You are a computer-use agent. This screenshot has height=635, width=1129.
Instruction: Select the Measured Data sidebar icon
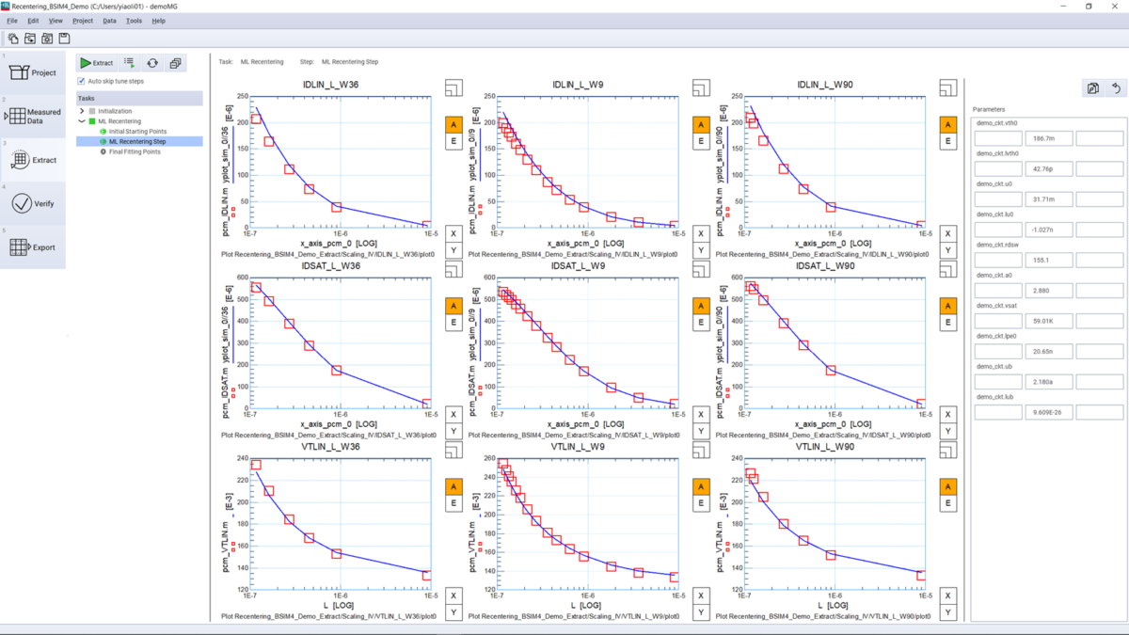(x=33, y=117)
